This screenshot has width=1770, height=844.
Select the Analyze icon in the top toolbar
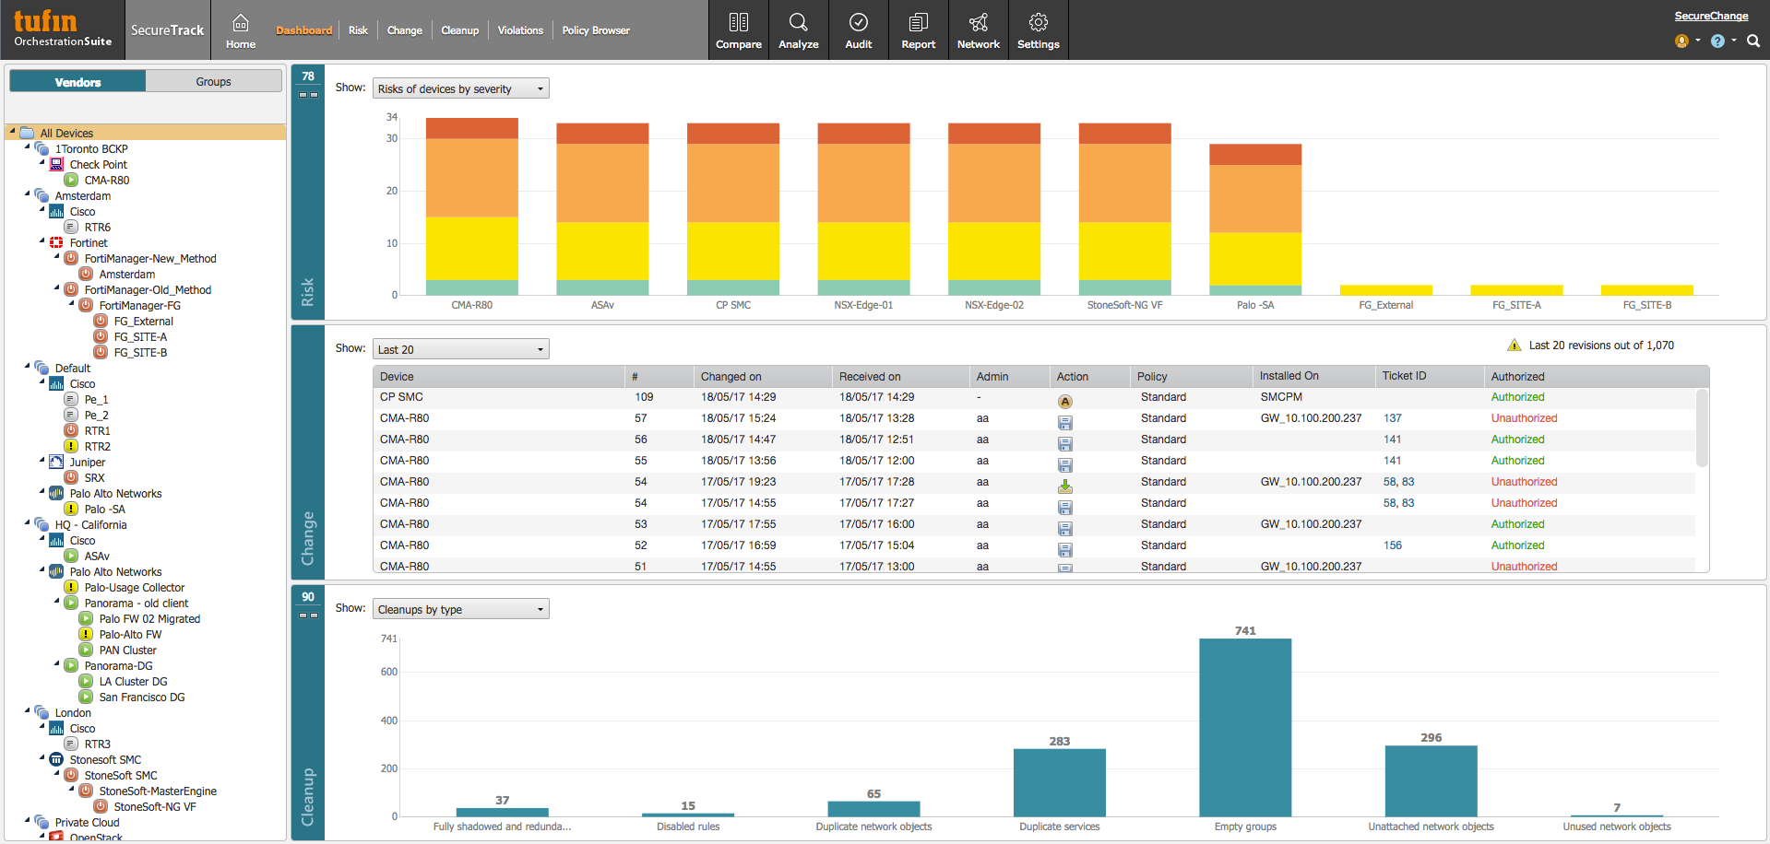[798, 29]
